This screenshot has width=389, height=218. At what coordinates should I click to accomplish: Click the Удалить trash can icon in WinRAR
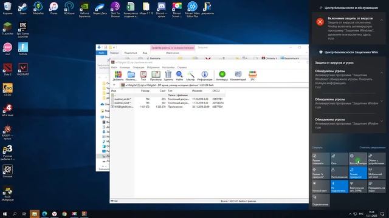pos(168,76)
